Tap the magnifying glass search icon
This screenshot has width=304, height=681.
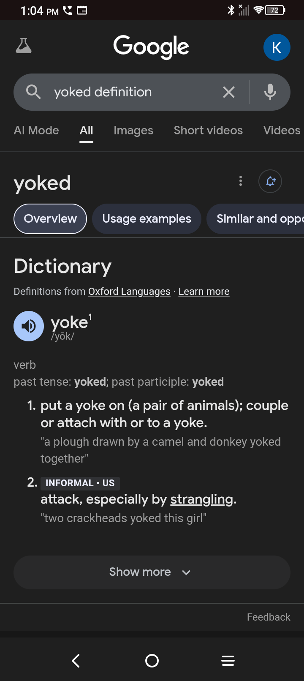coord(33,92)
